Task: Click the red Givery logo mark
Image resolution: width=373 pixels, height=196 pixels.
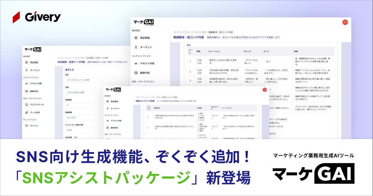Action: 16,17
